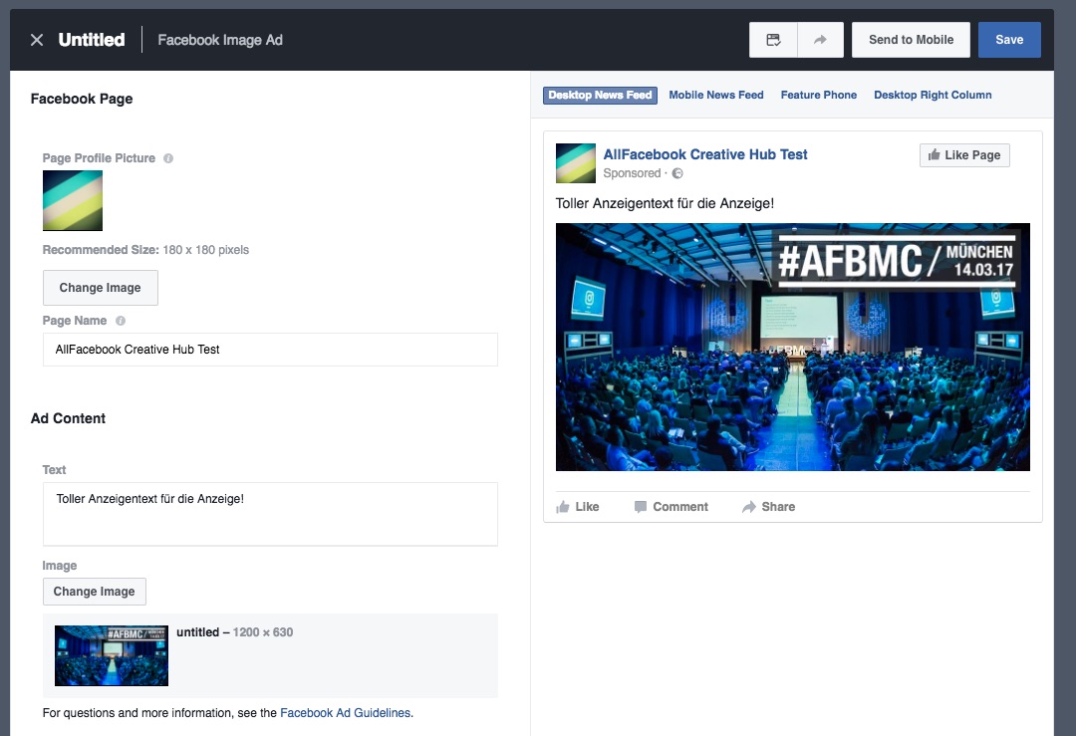Switch to Feature Phone preview
1076x736 pixels.
click(819, 96)
